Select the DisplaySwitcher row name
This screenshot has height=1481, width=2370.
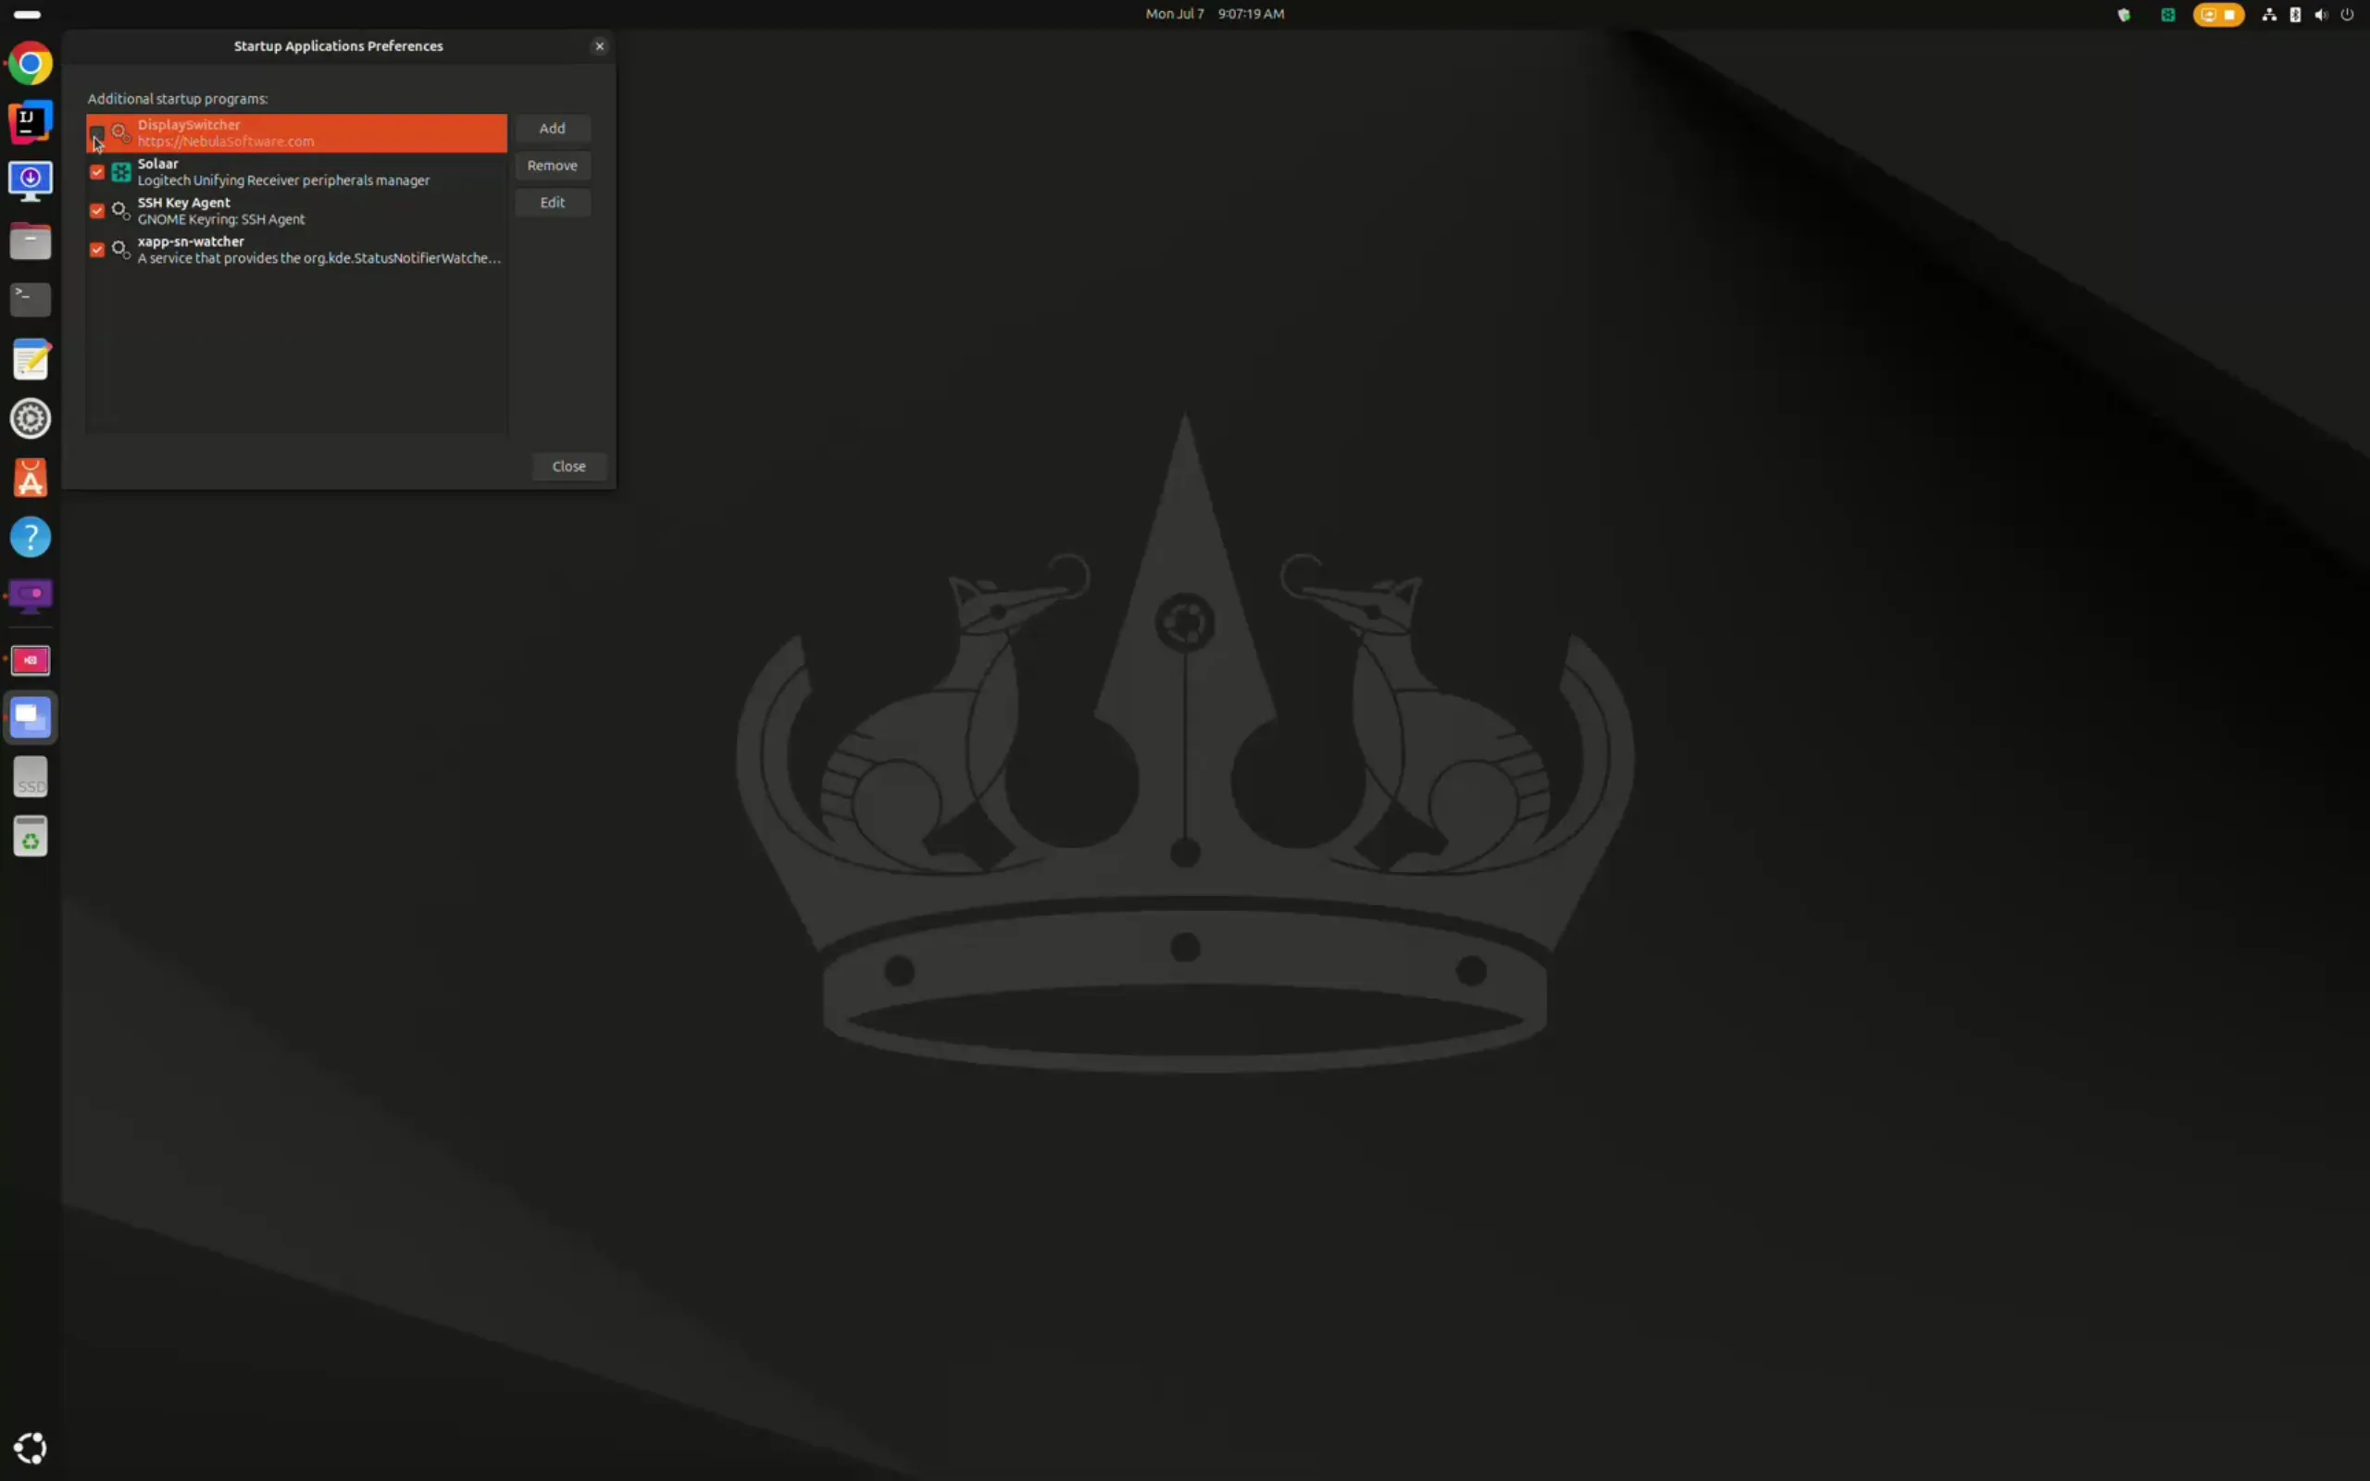click(x=189, y=124)
